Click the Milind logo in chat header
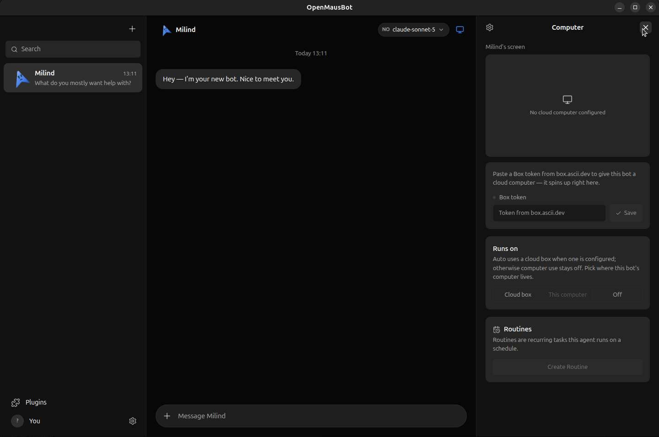The width and height of the screenshot is (659, 437). (167, 30)
